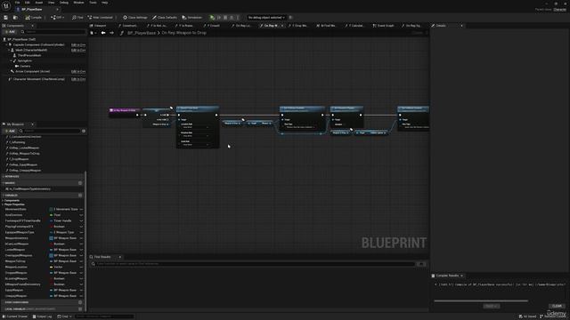Open the Output Log
The height and width of the screenshot is (320, 570).
click(x=42, y=316)
